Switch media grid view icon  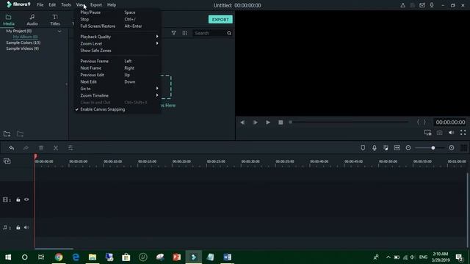(184, 33)
